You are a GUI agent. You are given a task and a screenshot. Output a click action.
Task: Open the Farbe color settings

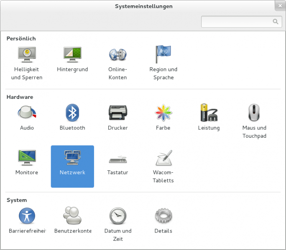coord(163,117)
